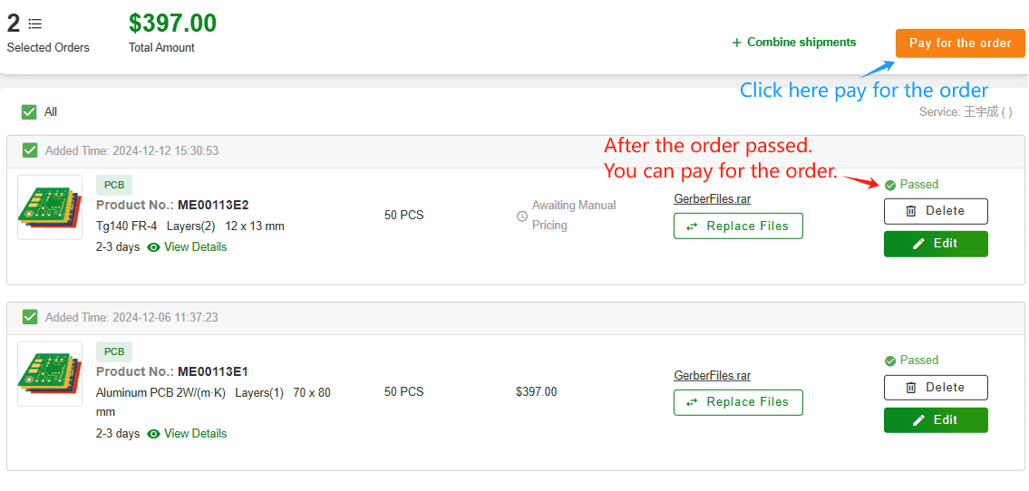
Task: Click the Aluminum PCB 2W/(m·K) specification text
Action: pos(160,393)
